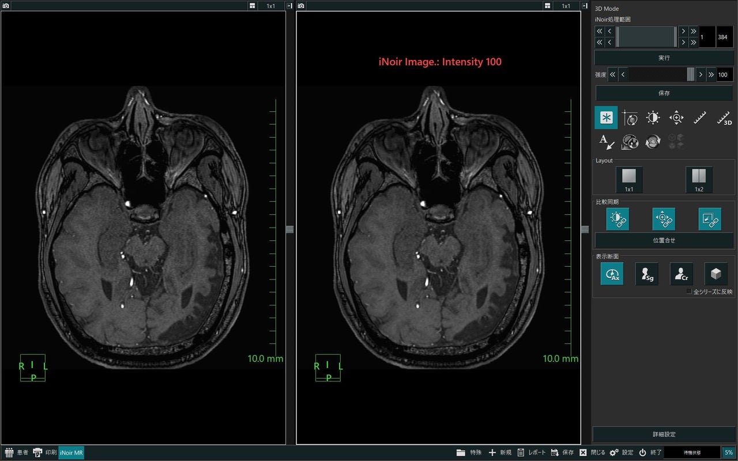The image size is (738, 461).
Task: Select the 3D ruler measurement tool
Action: [x=723, y=118]
